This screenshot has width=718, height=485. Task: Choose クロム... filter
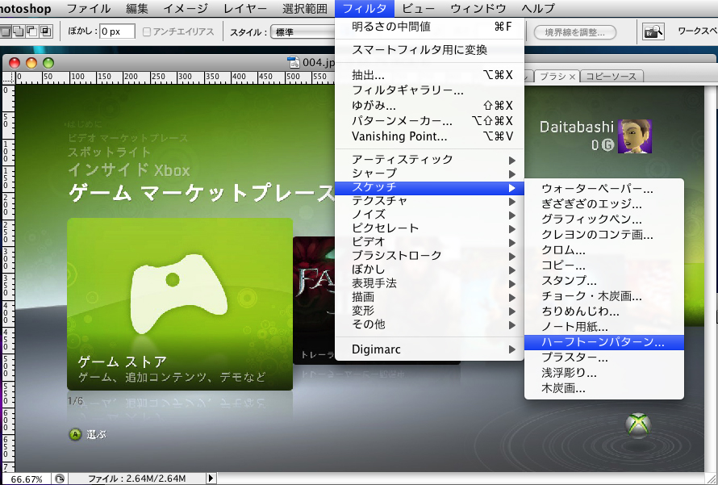click(604, 250)
